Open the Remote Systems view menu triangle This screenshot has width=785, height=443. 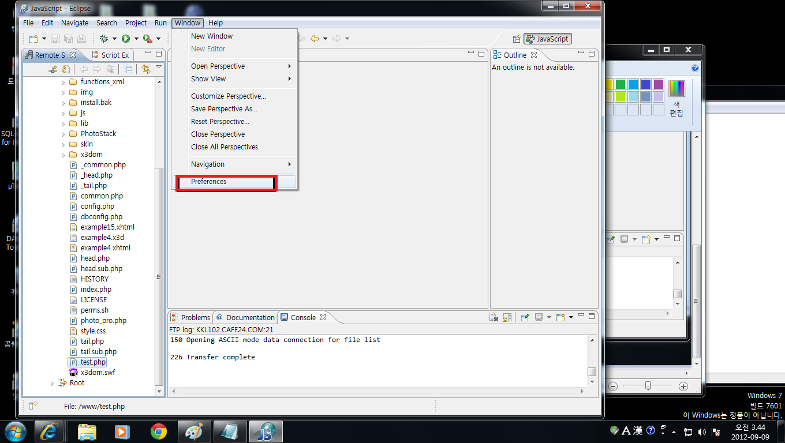click(x=159, y=67)
